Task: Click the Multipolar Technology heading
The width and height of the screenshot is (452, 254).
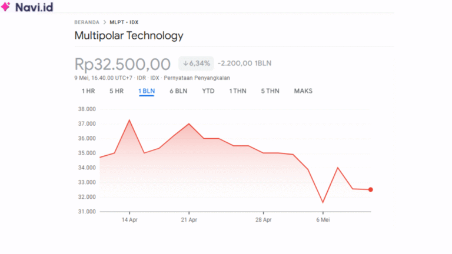Action: (129, 36)
